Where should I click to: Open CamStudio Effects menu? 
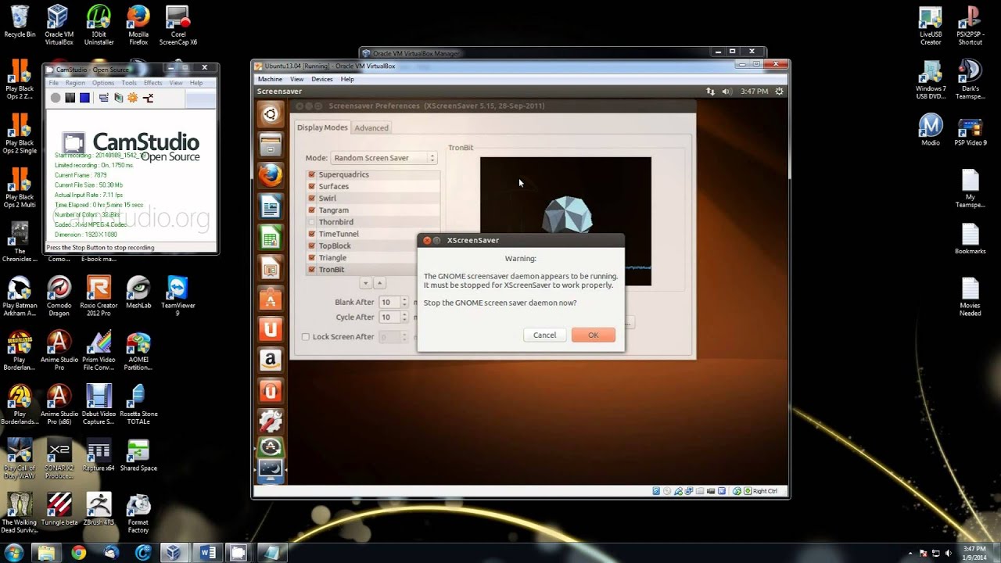(x=152, y=83)
